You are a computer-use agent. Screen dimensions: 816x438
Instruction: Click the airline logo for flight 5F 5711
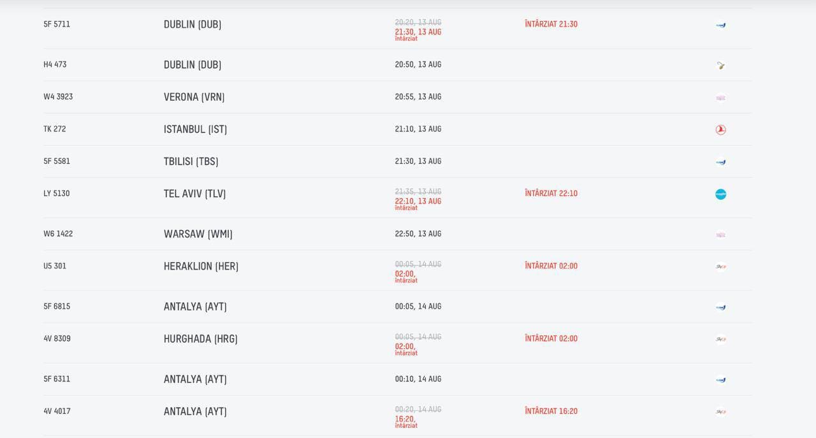pyautogui.click(x=720, y=25)
